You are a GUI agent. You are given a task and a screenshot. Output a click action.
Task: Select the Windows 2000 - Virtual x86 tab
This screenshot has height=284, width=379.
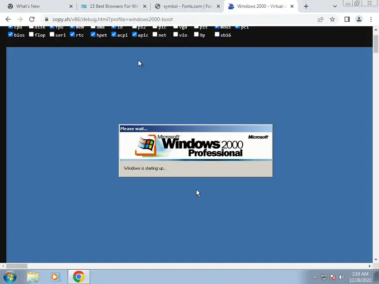point(262,6)
